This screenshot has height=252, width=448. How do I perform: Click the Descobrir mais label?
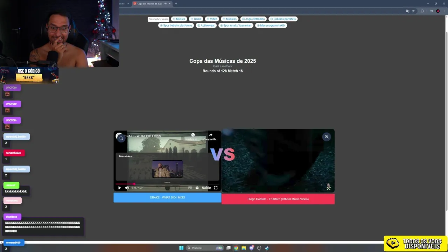click(x=158, y=19)
